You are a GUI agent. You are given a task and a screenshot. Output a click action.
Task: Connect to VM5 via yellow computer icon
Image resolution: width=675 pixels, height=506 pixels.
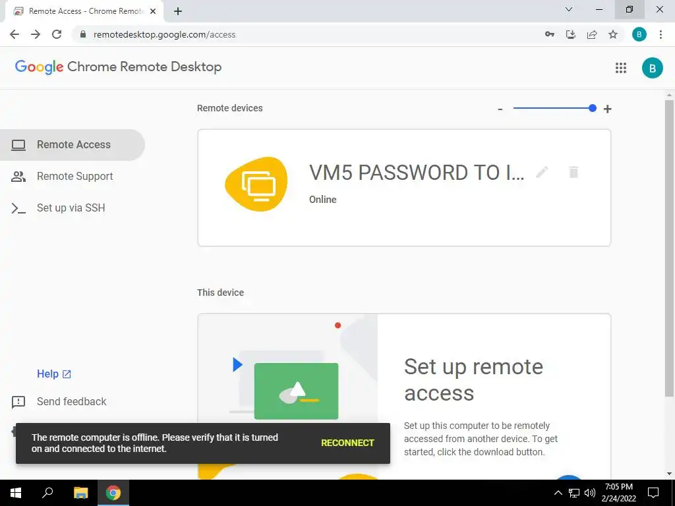click(256, 184)
